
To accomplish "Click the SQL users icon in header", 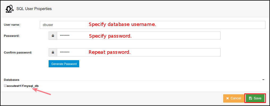I will tap(10, 9).
